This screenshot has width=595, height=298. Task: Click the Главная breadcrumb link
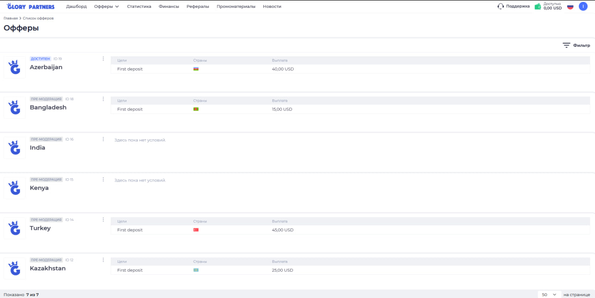click(11, 18)
